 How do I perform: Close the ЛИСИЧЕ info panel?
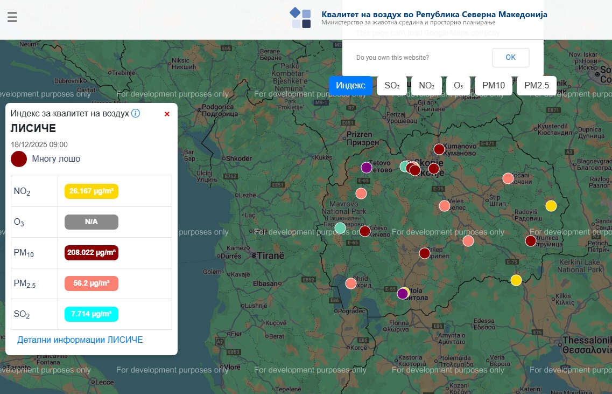167,114
